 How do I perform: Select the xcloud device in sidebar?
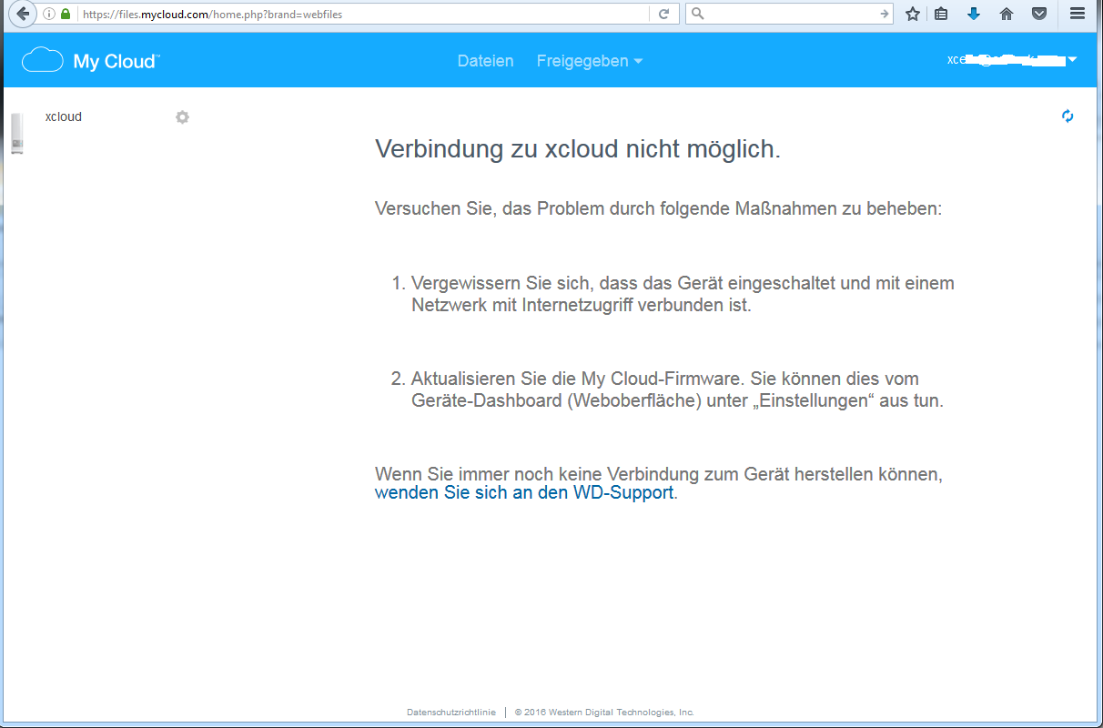[x=63, y=117]
